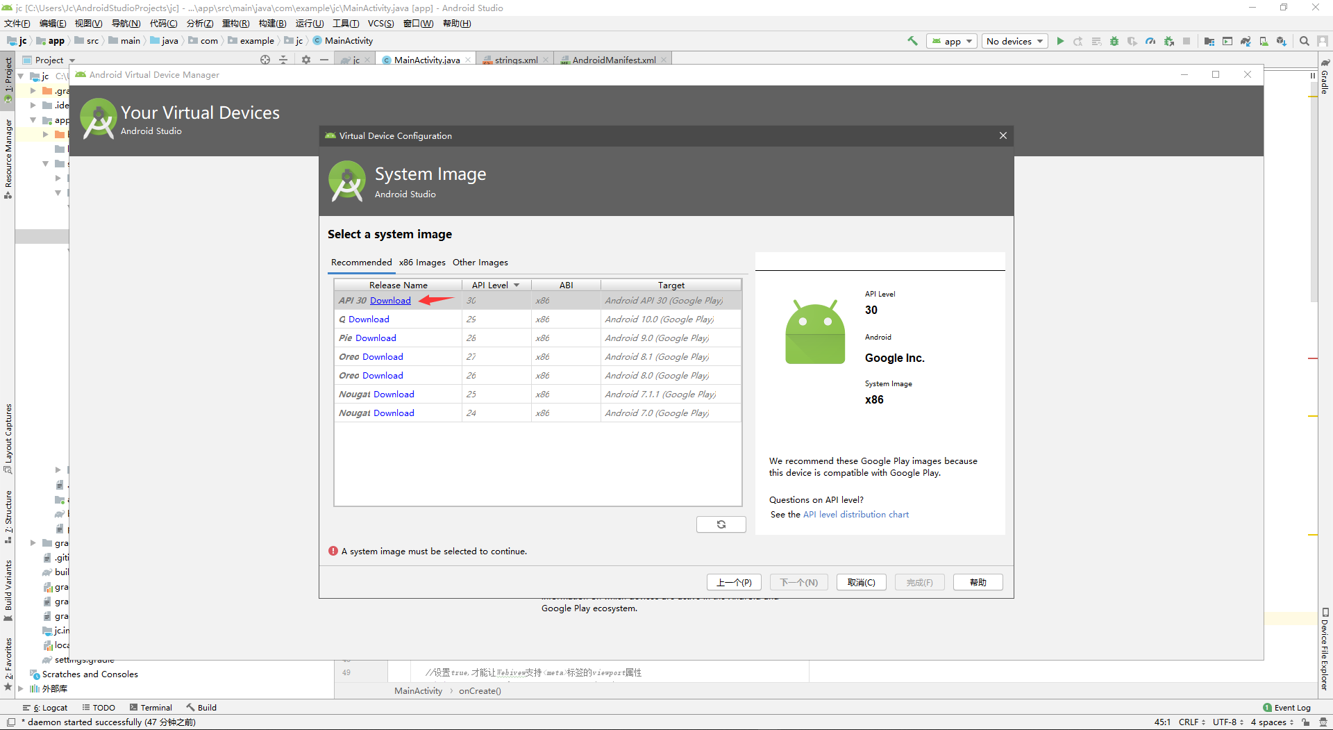Open the 工具(T) menu
This screenshot has height=730, width=1333.
point(346,23)
